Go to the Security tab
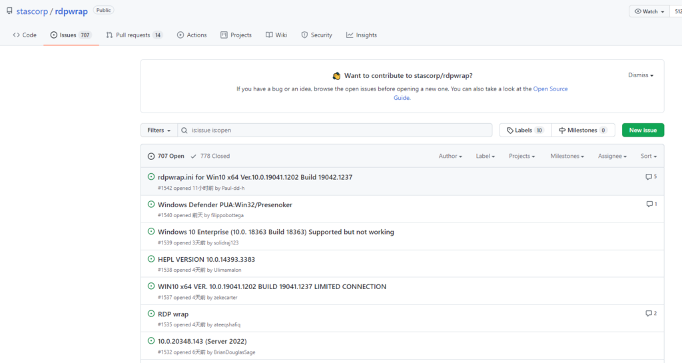 (316, 35)
